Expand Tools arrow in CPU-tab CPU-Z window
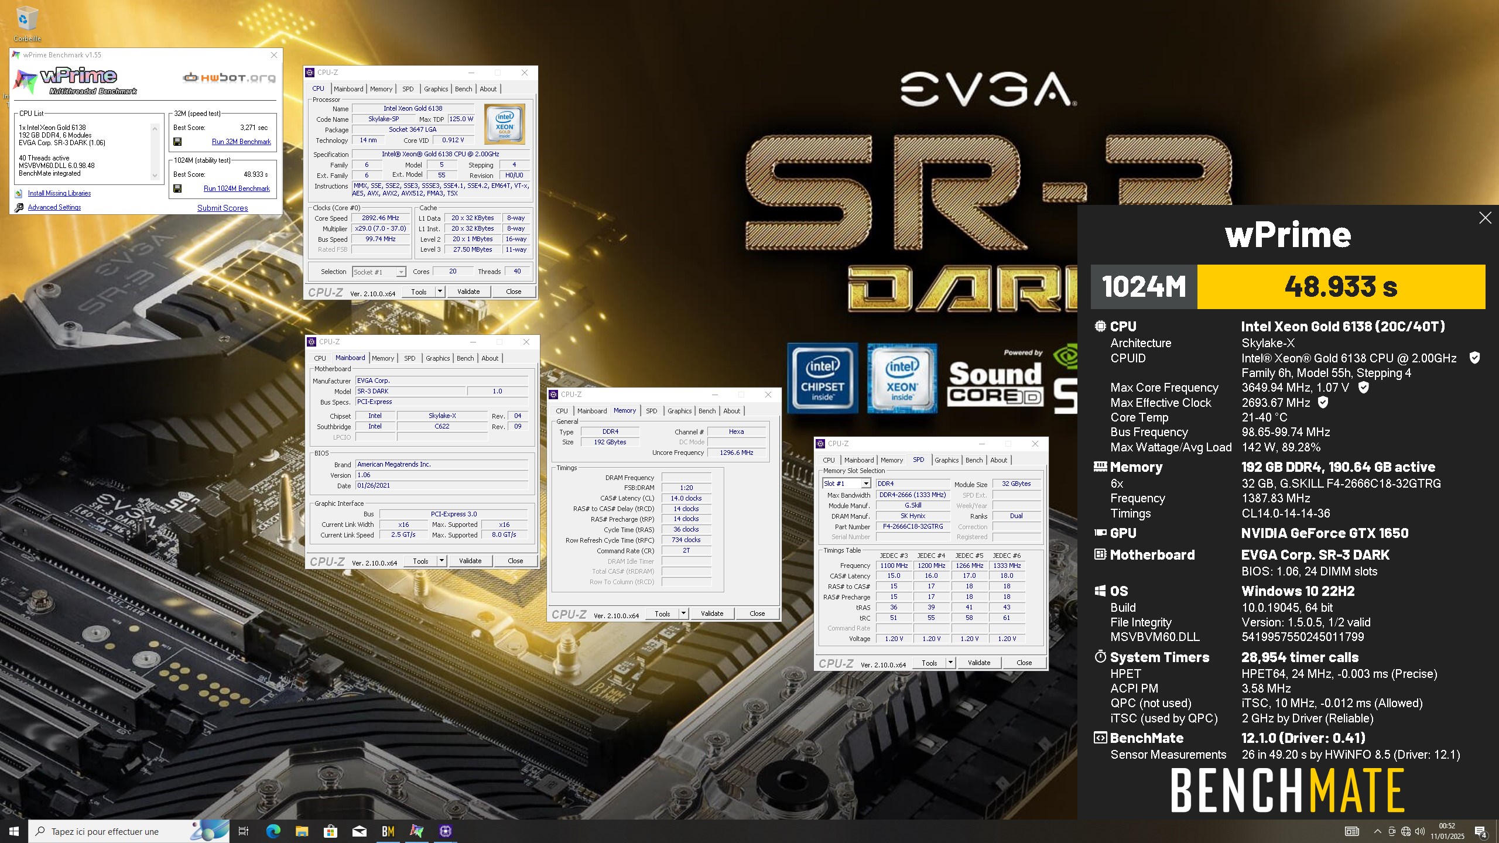 (x=440, y=292)
